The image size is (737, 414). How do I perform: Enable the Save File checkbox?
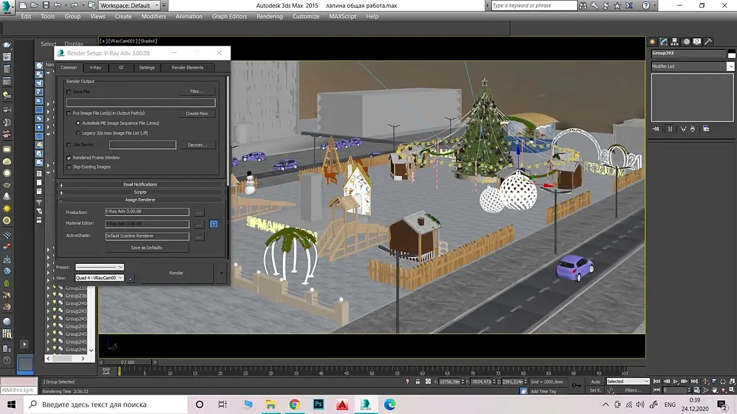69,92
